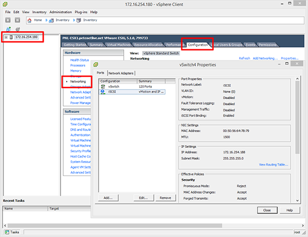Click the back navigation arrow icon
This screenshot has width=308, height=237.
(8, 20)
